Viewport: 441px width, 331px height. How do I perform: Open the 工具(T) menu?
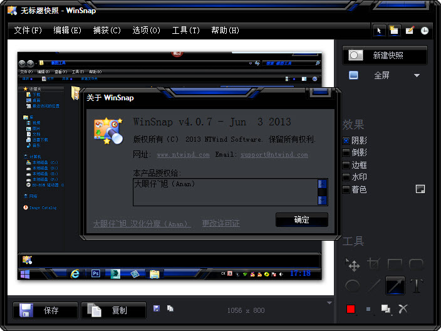click(185, 30)
